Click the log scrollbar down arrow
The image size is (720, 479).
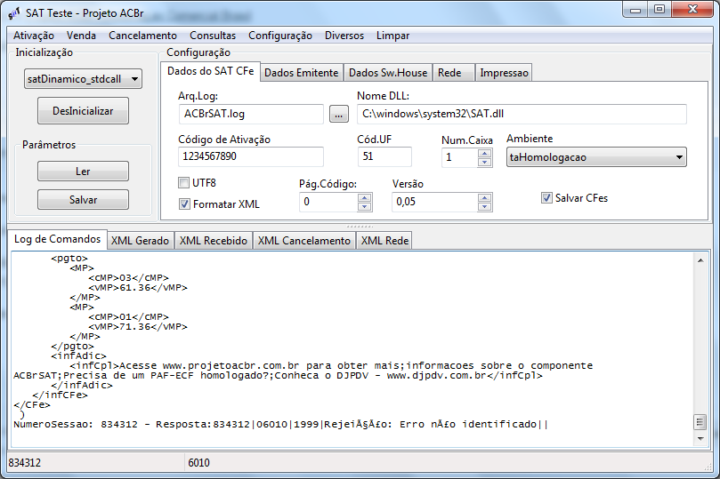[700, 439]
